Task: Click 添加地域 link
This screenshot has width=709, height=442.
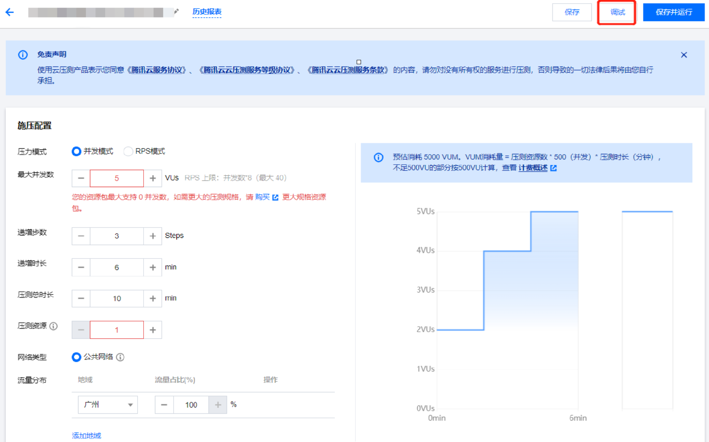Action: point(86,436)
